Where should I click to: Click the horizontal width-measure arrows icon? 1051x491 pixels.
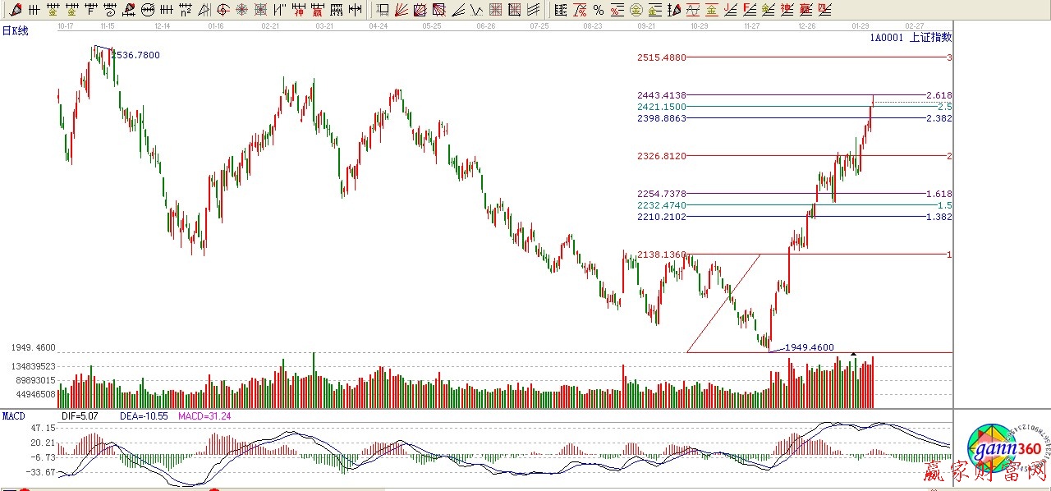(x=356, y=10)
